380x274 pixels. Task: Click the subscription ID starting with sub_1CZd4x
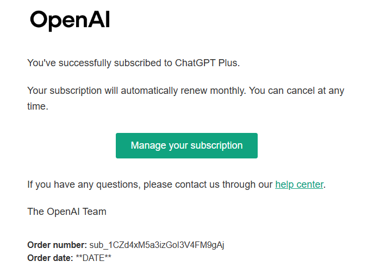pyautogui.click(x=157, y=245)
